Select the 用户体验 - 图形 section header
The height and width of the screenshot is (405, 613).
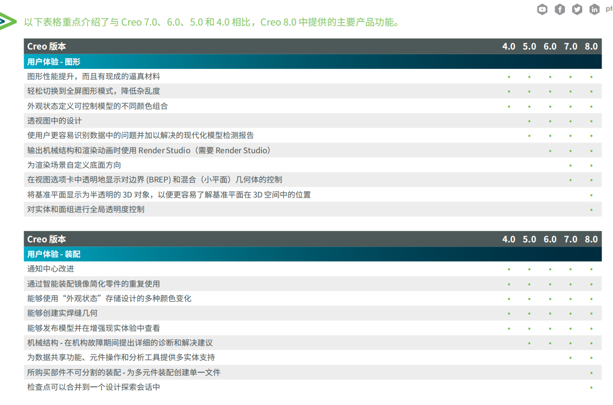tap(54, 62)
